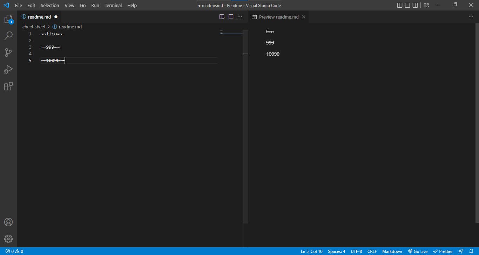Click line number 2 in gutter
The image size is (479, 255).
click(x=30, y=41)
